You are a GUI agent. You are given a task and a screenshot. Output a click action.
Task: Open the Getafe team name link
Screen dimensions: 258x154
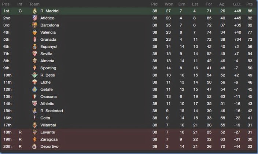[x=47, y=89]
